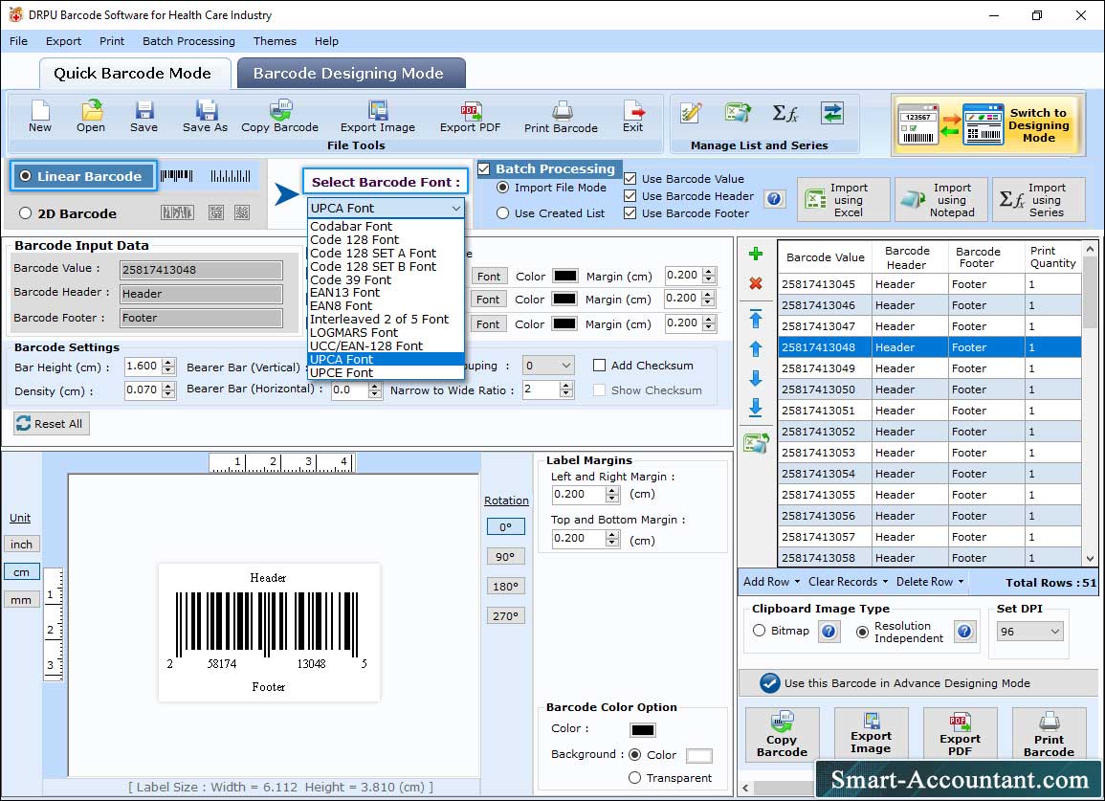Click the Reset All button
This screenshot has height=801, width=1105.
[52, 423]
